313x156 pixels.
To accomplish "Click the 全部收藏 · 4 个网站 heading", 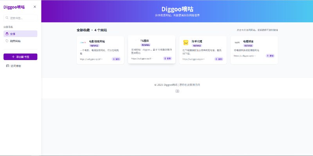I will click(x=92, y=30).
